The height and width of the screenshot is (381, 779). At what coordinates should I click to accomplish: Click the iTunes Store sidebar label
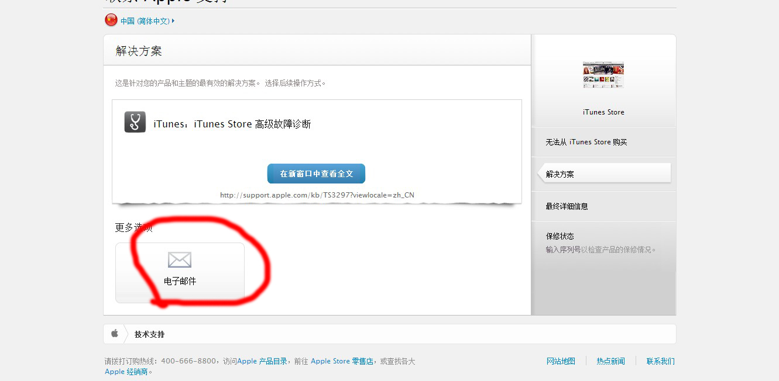603,112
